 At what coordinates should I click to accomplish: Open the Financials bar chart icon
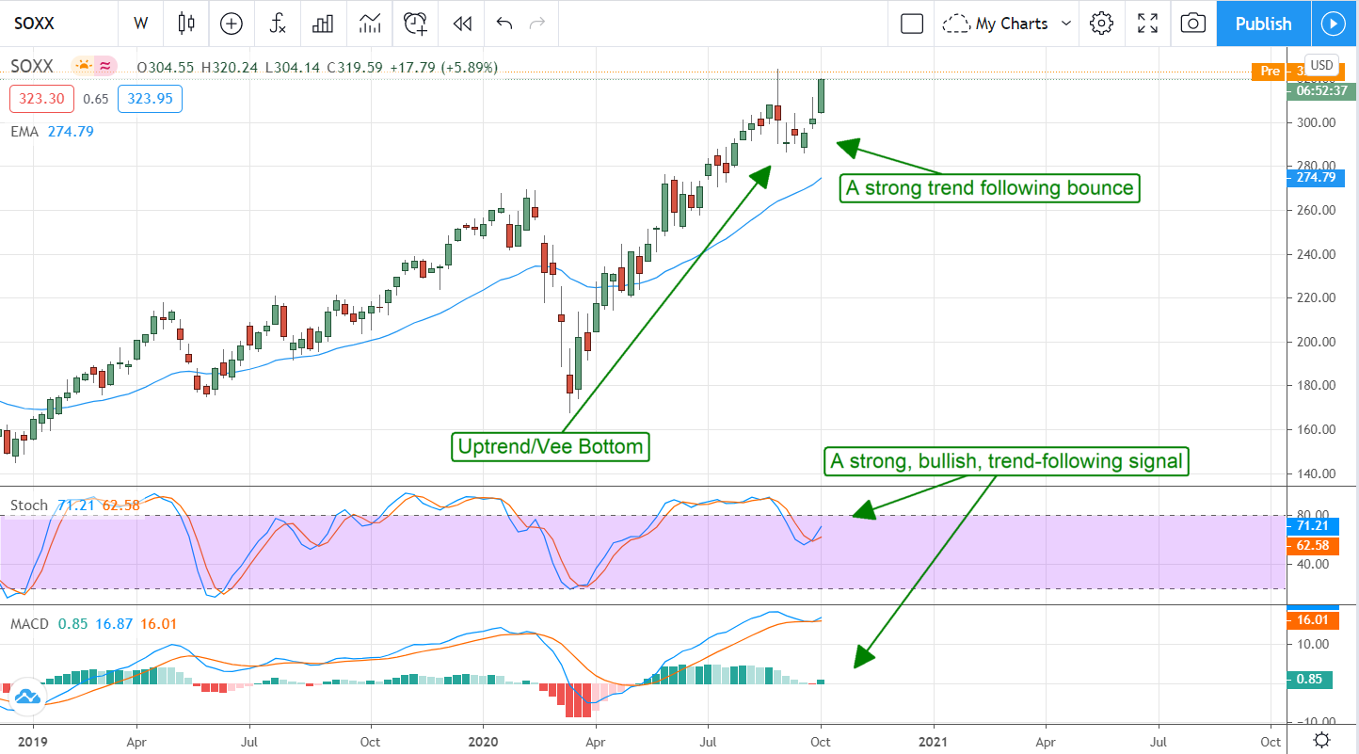click(x=324, y=24)
